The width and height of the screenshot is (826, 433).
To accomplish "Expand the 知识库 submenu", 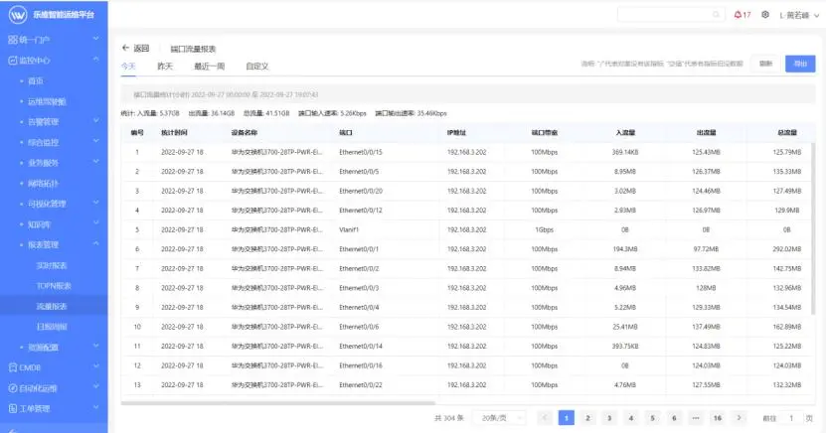I will click(x=95, y=223).
